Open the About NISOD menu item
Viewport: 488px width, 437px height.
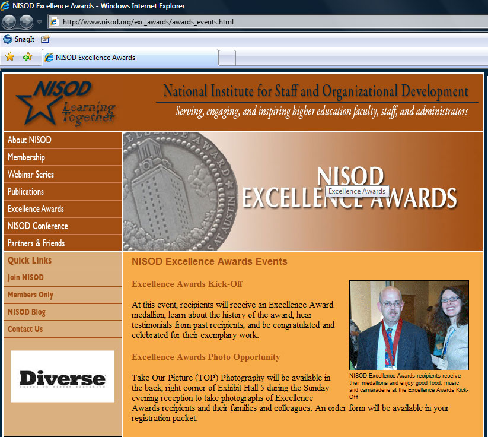tap(63, 140)
